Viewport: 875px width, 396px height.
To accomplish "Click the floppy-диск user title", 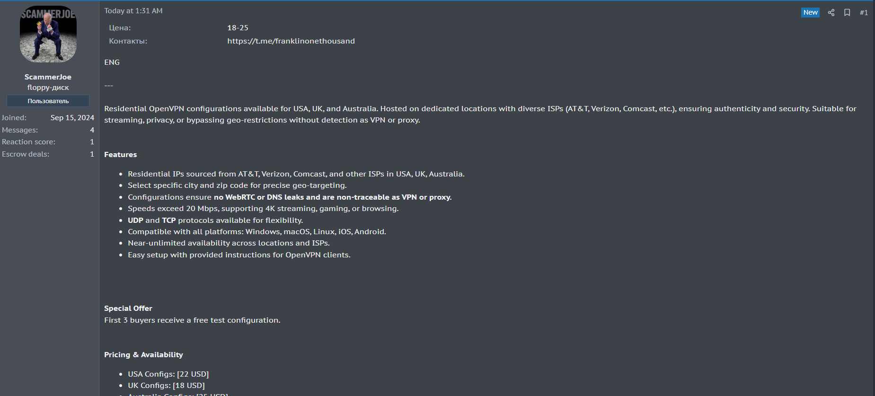I will pos(48,88).
